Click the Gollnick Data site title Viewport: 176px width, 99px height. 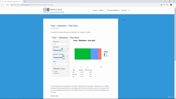coord(56,10)
